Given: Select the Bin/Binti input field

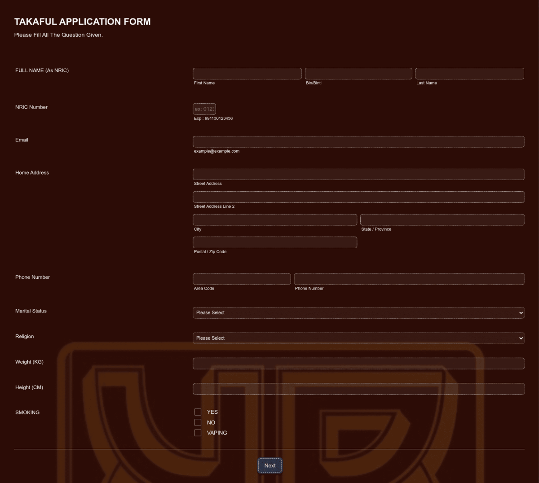Looking at the screenshot, I should [358, 73].
